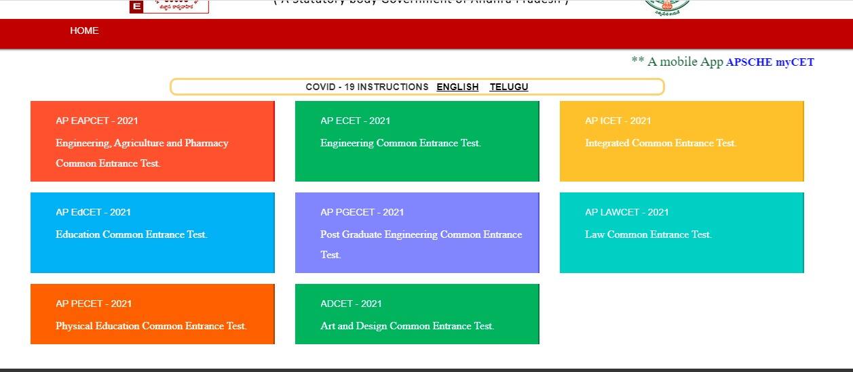Open COVID-19 instructions in TELUGU
Image resolution: width=853 pixels, height=372 pixels.
pos(509,87)
